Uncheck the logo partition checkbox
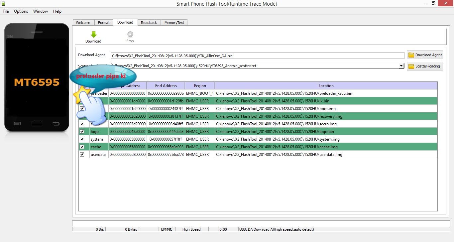 [82, 131]
